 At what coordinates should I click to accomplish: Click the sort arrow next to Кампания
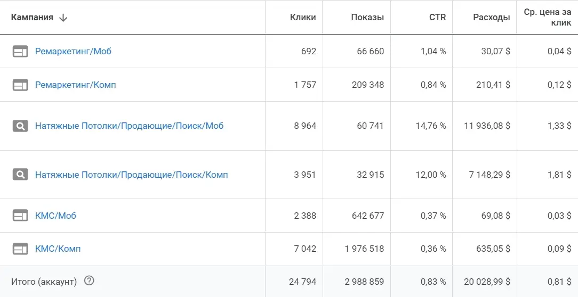pos(63,18)
